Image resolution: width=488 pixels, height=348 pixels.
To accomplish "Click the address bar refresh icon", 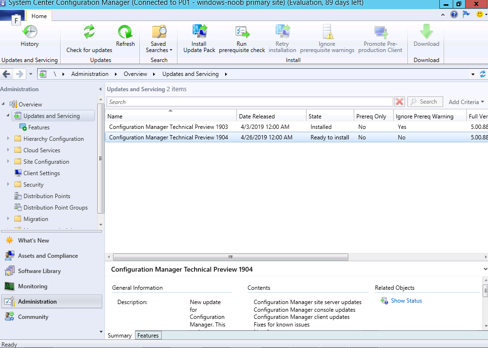I will (x=483, y=74).
